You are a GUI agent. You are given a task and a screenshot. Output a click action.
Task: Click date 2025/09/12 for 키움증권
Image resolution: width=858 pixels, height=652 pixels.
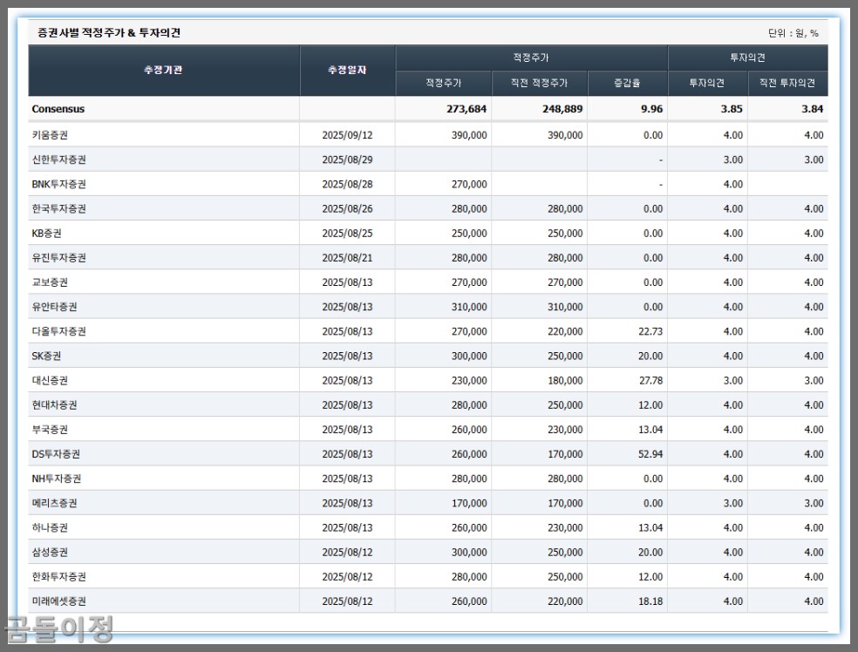pyautogui.click(x=347, y=135)
